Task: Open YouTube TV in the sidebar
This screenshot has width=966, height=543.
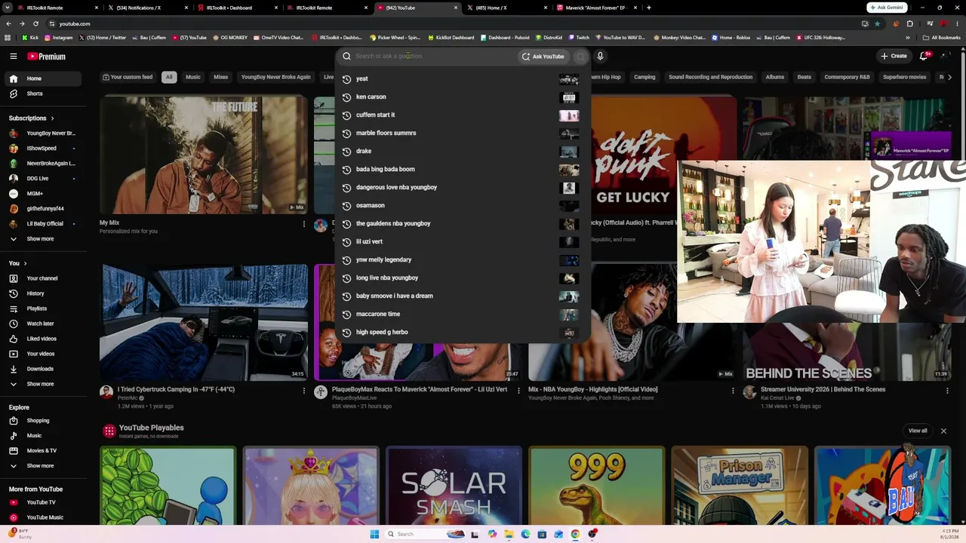Action: click(43, 502)
